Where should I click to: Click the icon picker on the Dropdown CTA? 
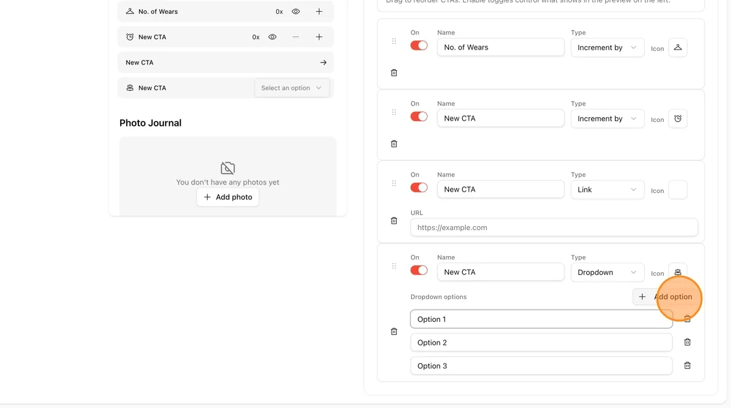(x=677, y=272)
